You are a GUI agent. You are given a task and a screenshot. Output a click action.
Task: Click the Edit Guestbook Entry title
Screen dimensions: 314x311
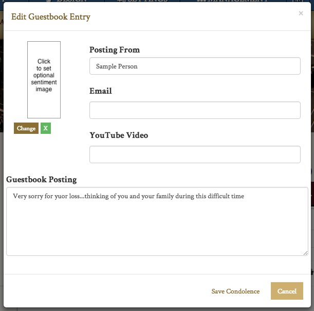[x=51, y=17]
